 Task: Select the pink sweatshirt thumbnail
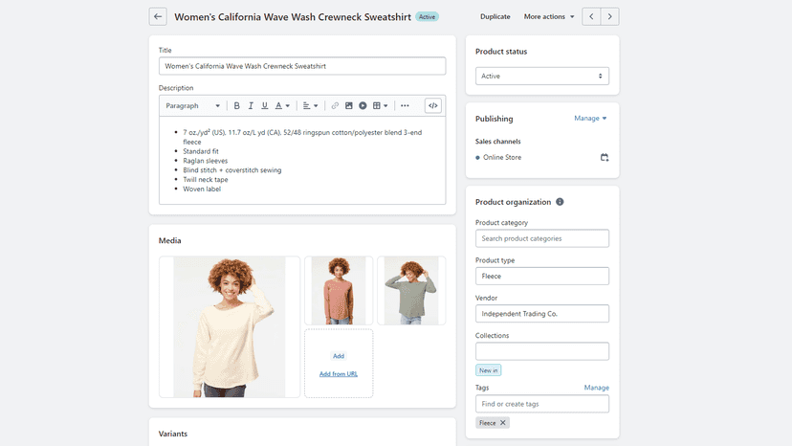click(x=339, y=290)
